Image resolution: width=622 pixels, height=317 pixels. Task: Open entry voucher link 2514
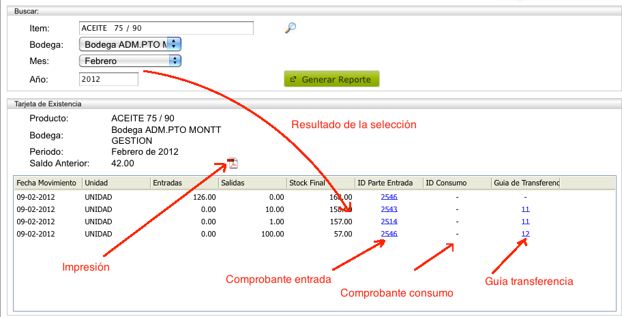pos(389,222)
